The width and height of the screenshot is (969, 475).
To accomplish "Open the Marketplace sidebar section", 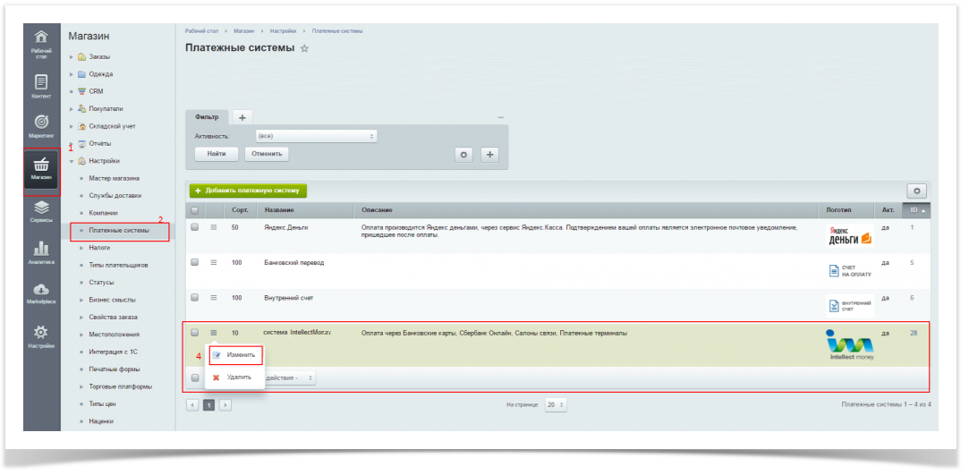I will (41, 294).
